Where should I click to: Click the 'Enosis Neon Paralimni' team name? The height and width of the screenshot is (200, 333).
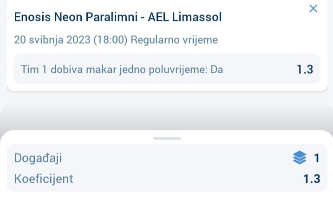pyautogui.click(x=76, y=17)
